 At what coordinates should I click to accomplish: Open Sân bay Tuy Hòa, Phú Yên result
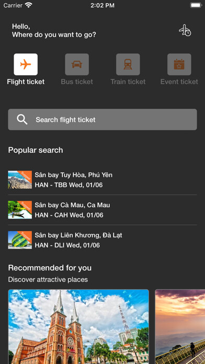[102, 180]
